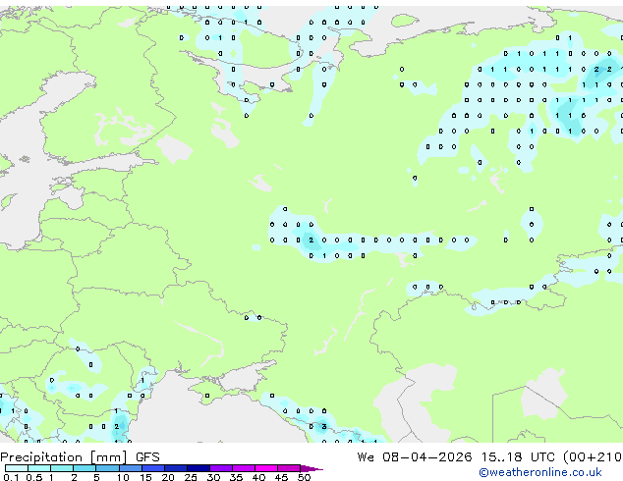Select the 40–45 mm magenta legend box
Image resolution: width=623 pixels, height=481 pixels.
[x=266, y=468]
